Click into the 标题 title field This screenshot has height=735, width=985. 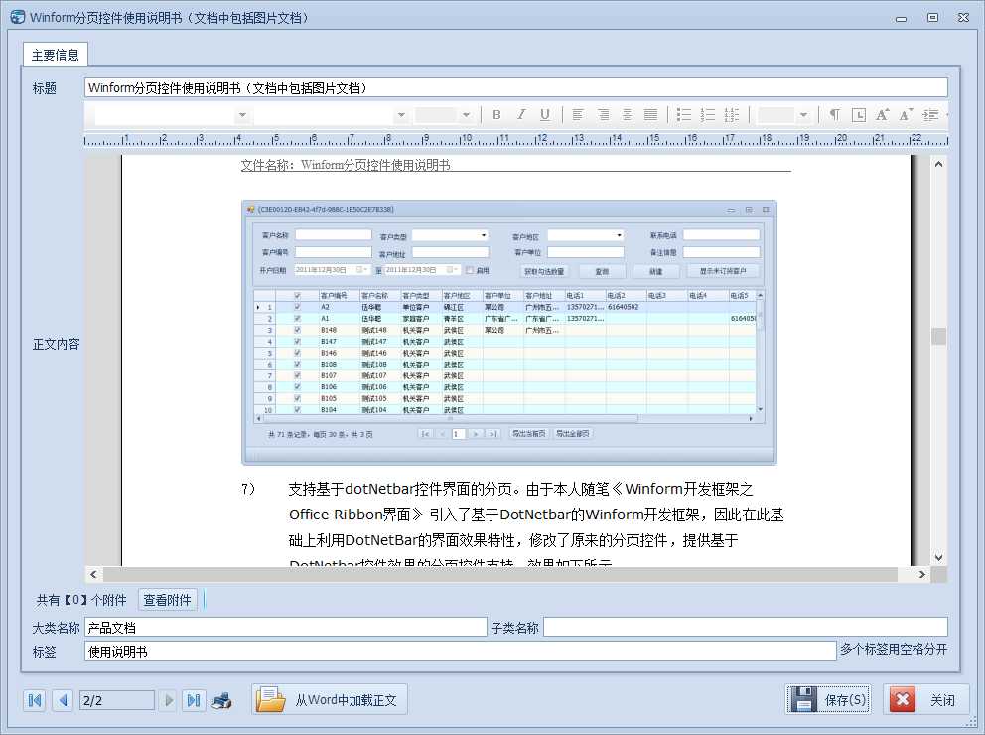pyautogui.click(x=515, y=88)
